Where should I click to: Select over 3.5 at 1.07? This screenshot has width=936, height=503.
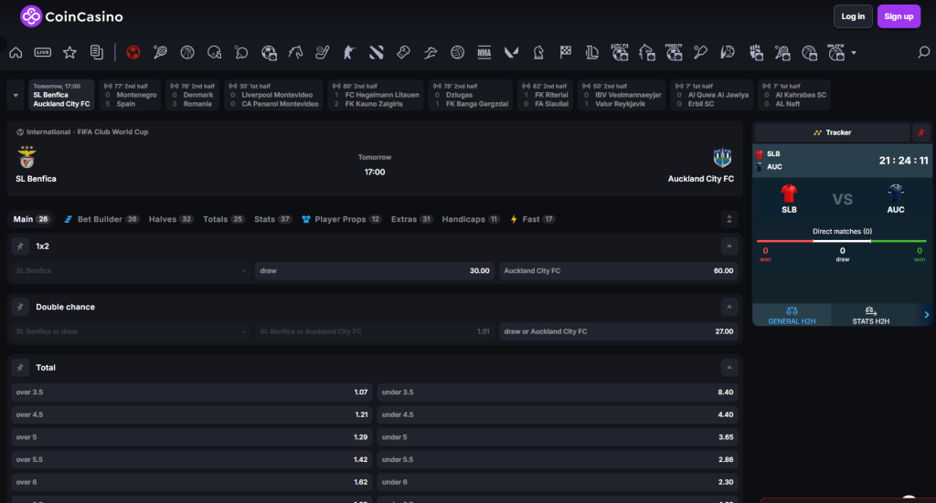[192, 393]
